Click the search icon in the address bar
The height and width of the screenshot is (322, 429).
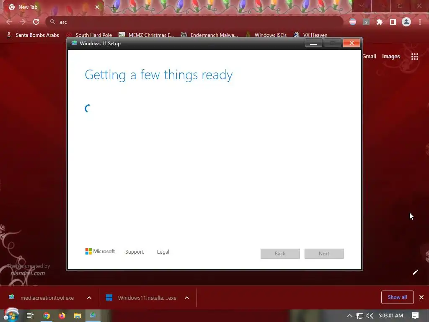52,22
